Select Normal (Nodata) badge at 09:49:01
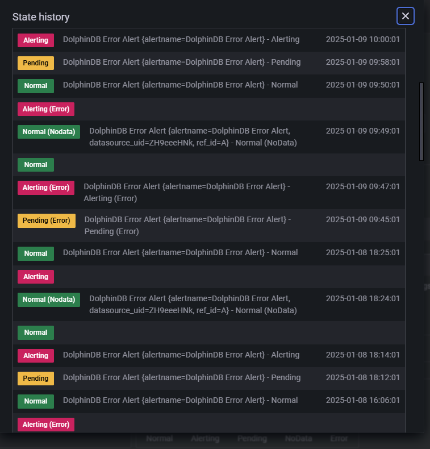This screenshot has height=449, width=430. (x=49, y=132)
